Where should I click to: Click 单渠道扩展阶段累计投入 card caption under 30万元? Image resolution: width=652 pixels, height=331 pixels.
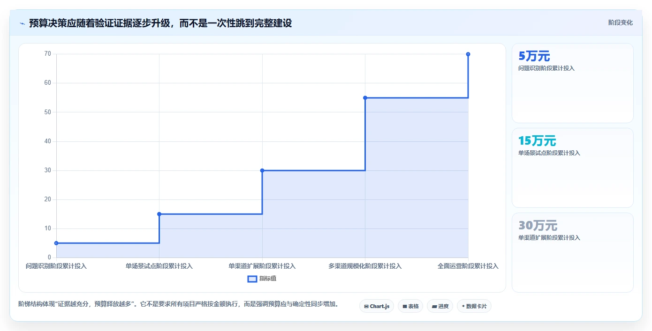click(x=549, y=238)
